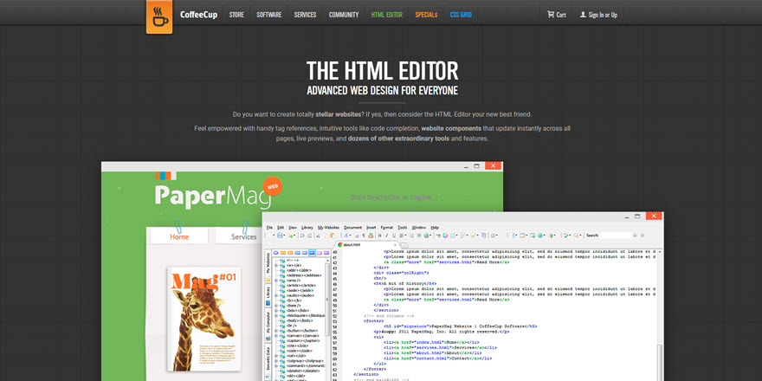Close the about.html tab

click(x=396, y=245)
